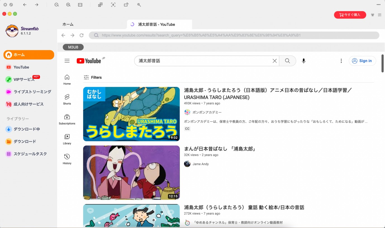Click the scan text capture icon
The image size is (385, 228).
click(113, 5)
